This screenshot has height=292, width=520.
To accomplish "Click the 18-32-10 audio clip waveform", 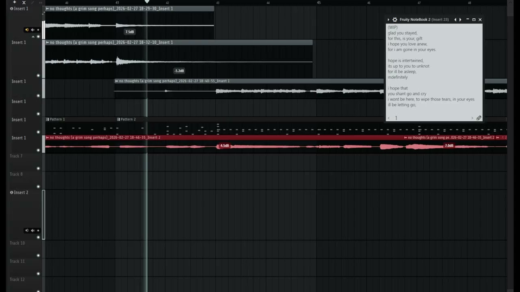I will pyautogui.click(x=179, y=62).
